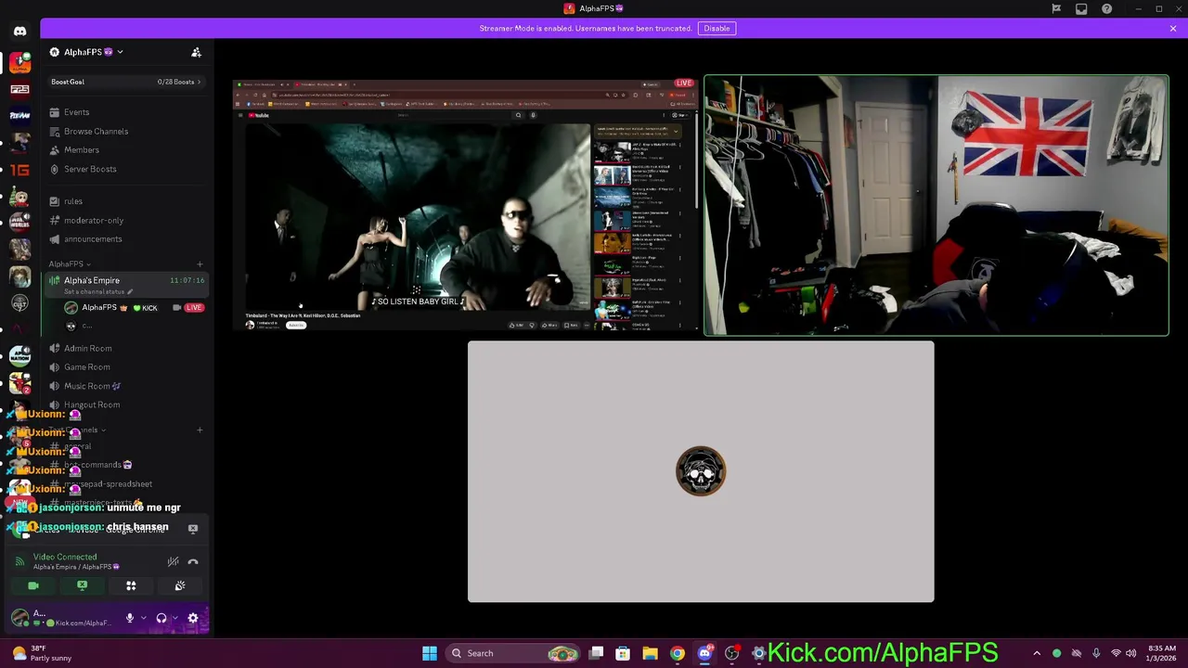The width and height of the screenshot is (1188, 668).
Task: Add channel to Text Channels category
Action: click(200, 430)
